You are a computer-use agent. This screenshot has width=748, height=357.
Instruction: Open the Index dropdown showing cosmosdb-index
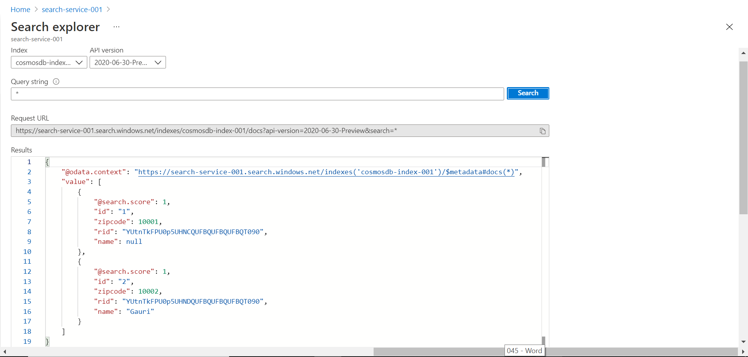[x=49, y=63]
